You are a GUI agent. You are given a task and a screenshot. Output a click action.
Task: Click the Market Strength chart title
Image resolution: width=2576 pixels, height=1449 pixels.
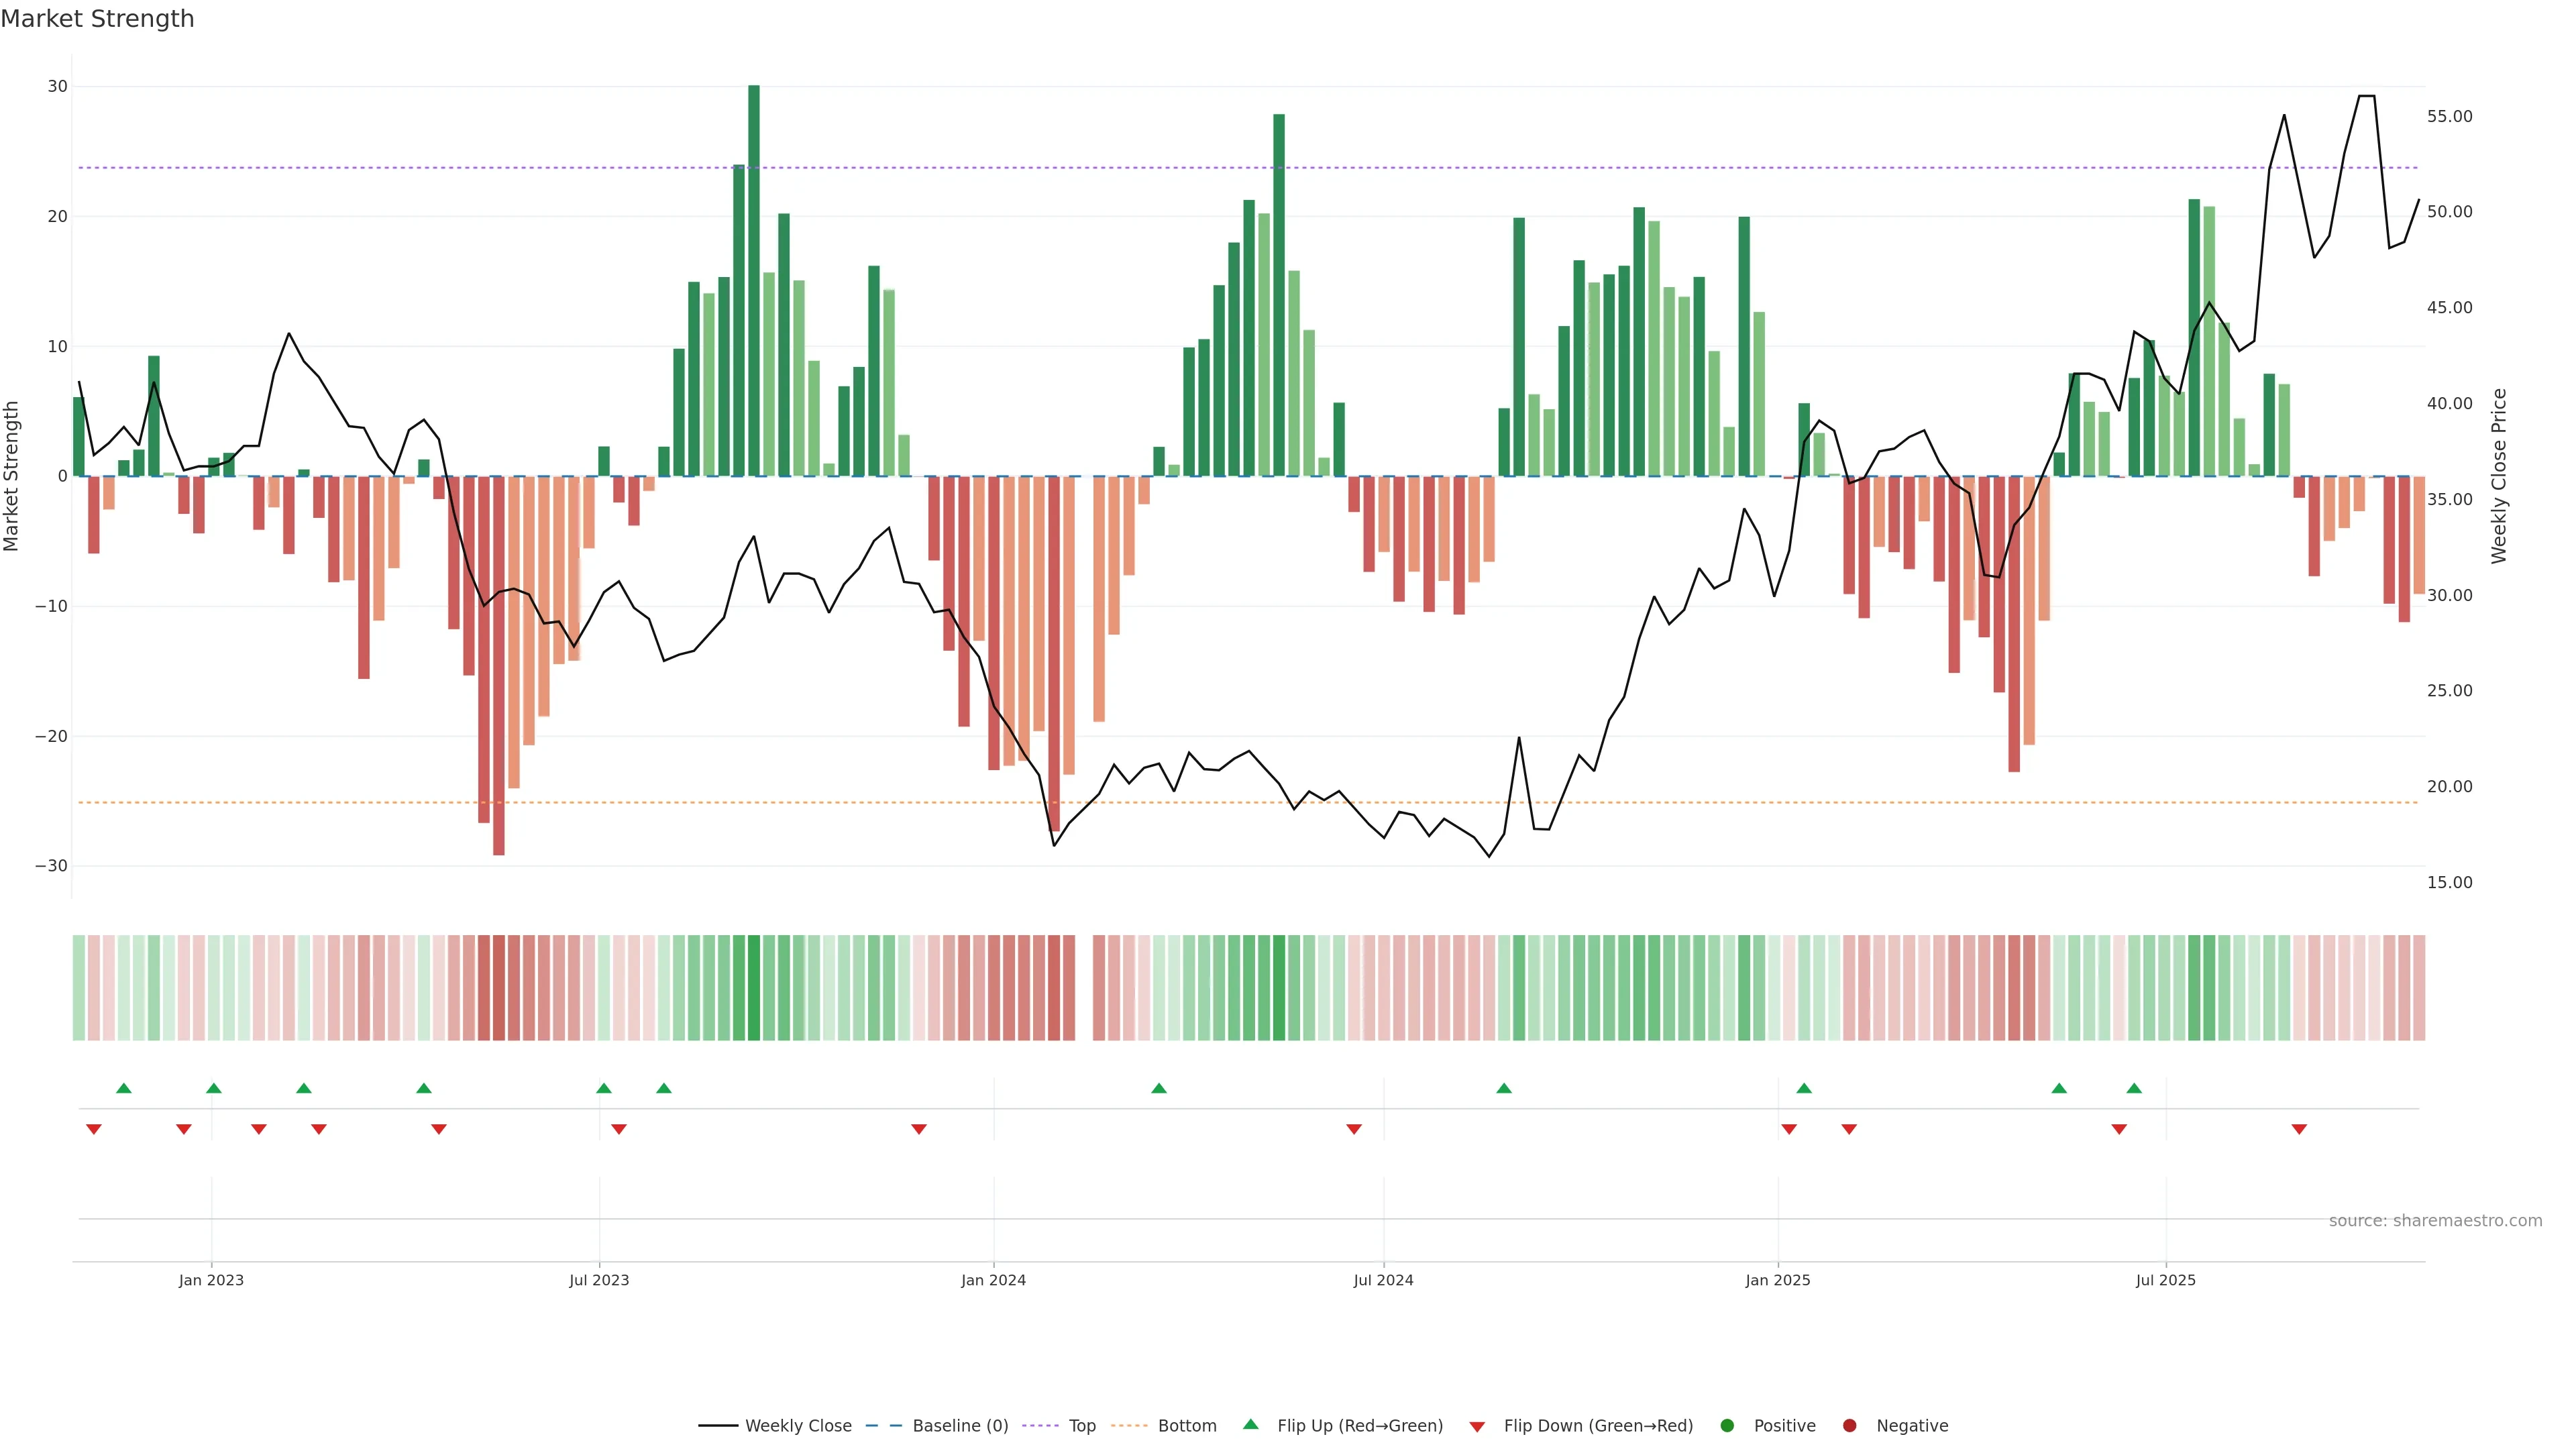97,19
